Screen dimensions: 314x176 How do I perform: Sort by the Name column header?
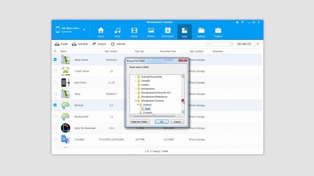[63, 51]
